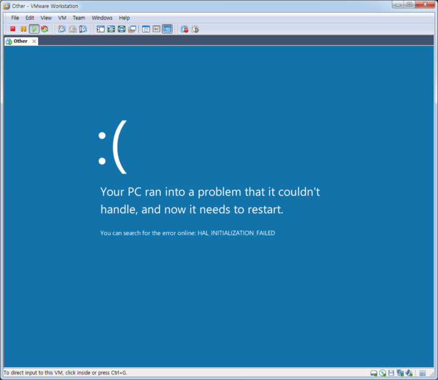Open the View menu
The height and width of the screenshot is (380, 438).
pos(46,18)
